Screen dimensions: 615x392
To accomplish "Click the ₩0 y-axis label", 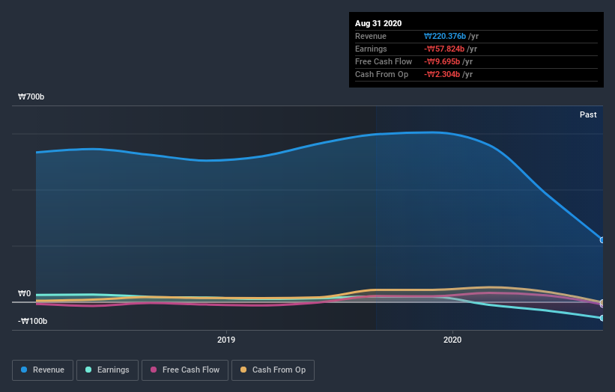I will click(24, 293).
